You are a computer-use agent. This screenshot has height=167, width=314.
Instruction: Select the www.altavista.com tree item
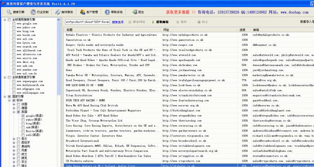pyautogui.click(x=29, y=54)
